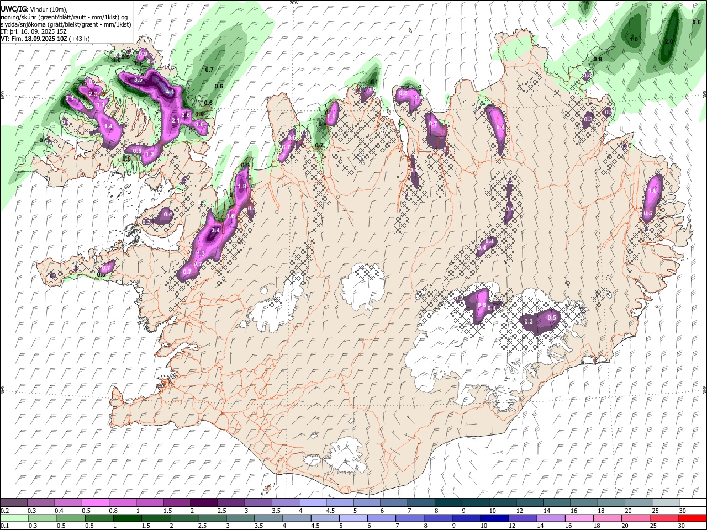Screen dimensions: 707x530
Task: Click the bottom-row swatch between 3 and 3.5
Action: 240,518
